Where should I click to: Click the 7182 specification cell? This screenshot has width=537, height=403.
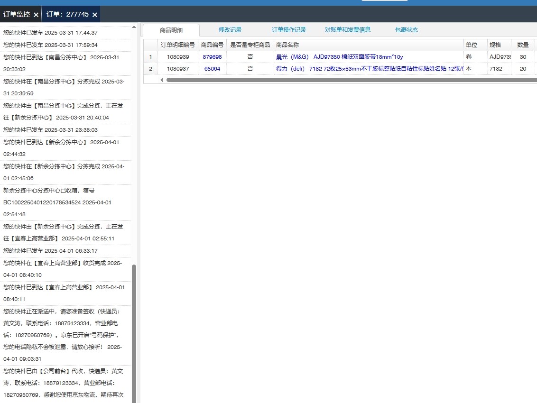pyautogui.click(x=499, y=69)
